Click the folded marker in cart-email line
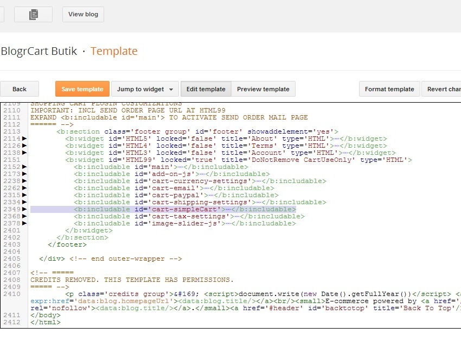The width and height of the screenshot is (461, 340). point(207,188)
